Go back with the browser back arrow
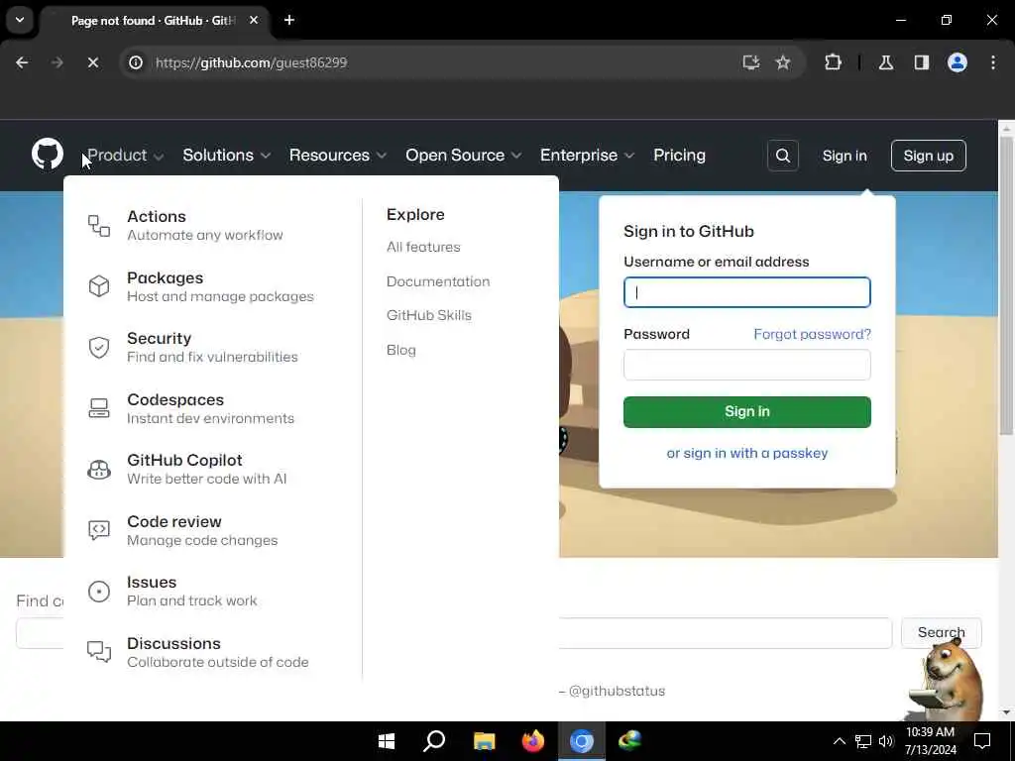 tap(22, 62)
